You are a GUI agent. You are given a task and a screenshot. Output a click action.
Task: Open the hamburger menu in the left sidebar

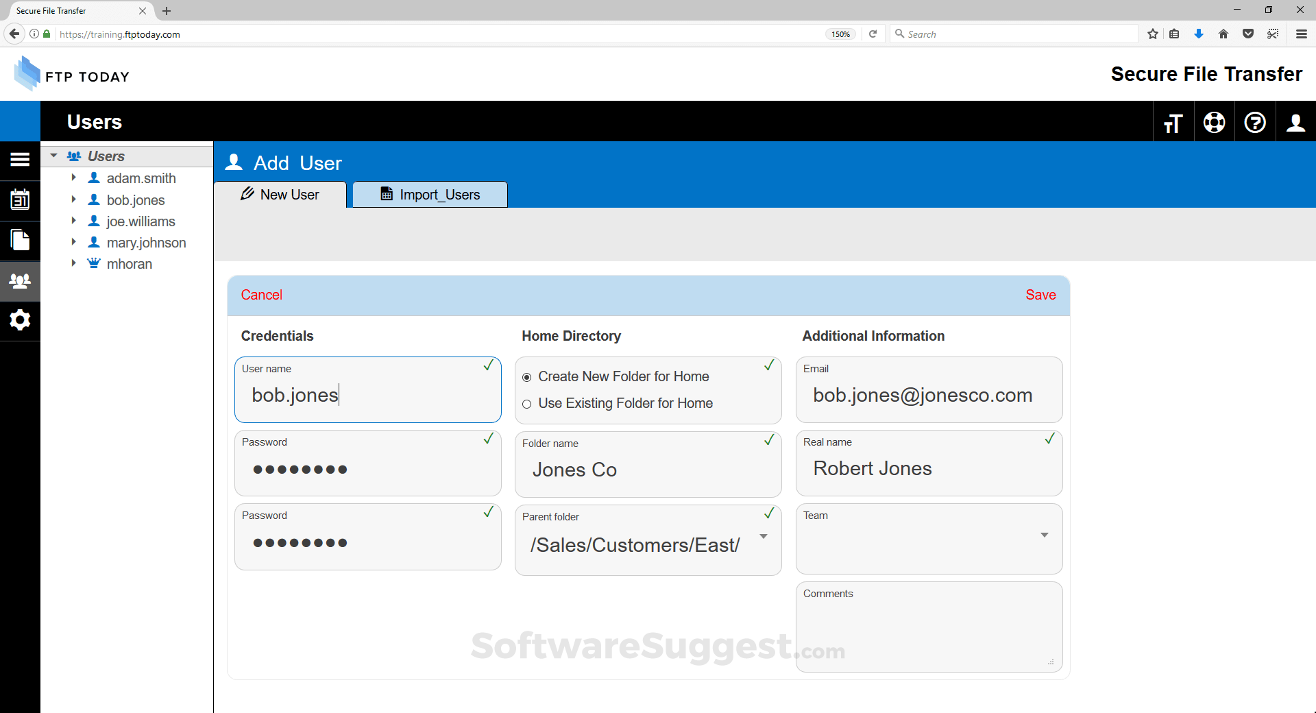click(20, 160)
